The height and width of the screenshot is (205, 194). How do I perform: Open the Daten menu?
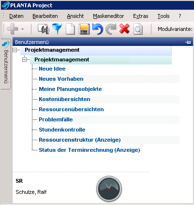click(16, 16)
